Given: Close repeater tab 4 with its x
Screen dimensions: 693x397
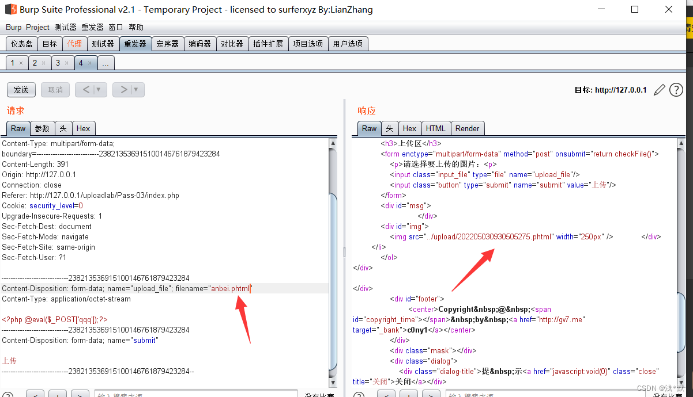Looking at the screenshot, I should pyautogui.click(x=89, y=63).
